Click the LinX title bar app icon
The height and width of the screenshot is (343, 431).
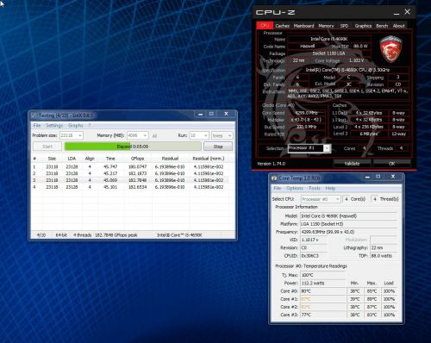pos(34,115)
